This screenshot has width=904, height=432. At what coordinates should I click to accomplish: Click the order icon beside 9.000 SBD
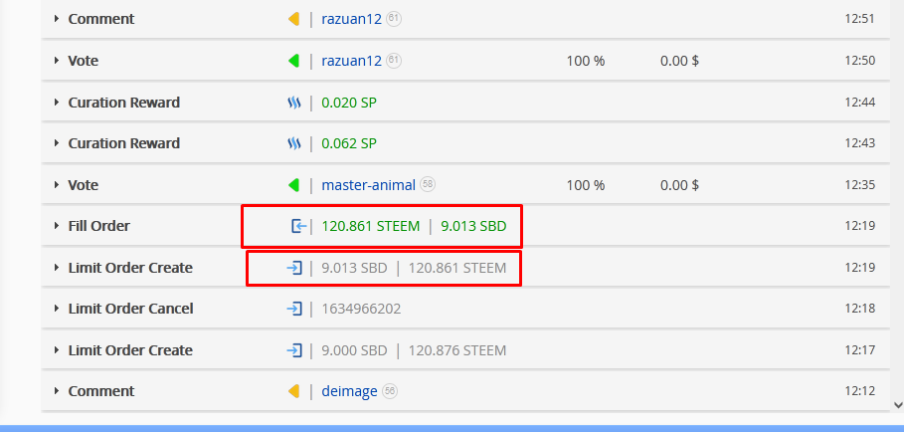coord(294,350)
